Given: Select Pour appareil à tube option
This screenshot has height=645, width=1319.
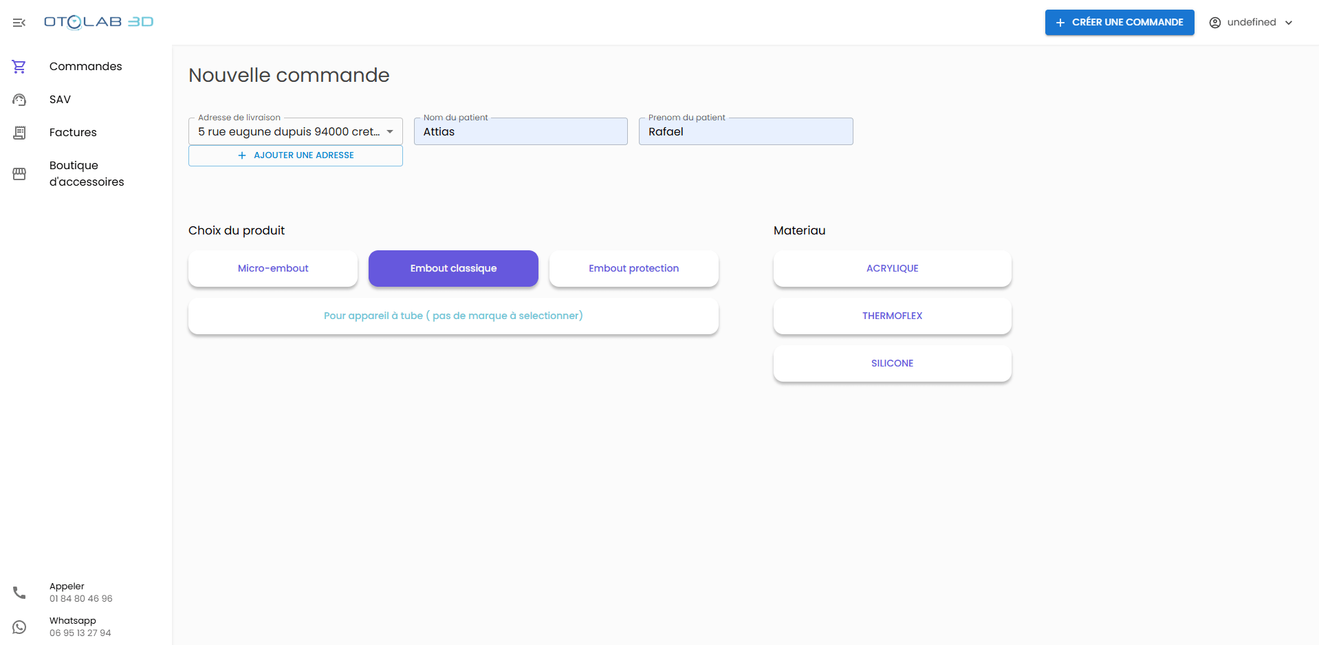Looking at the screenshot, I should (x=453, y=316).
